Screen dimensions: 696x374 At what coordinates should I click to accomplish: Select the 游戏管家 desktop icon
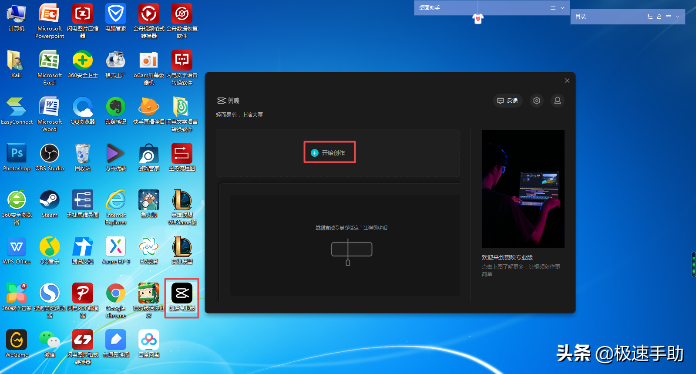coord(149,157)
